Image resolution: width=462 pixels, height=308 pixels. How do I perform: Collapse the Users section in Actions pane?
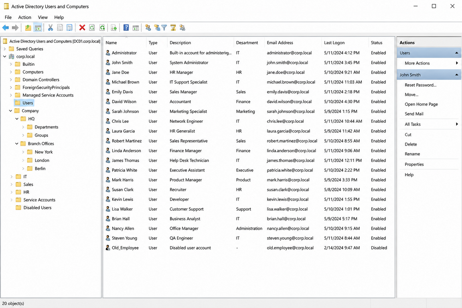click(x=456, y=53)
